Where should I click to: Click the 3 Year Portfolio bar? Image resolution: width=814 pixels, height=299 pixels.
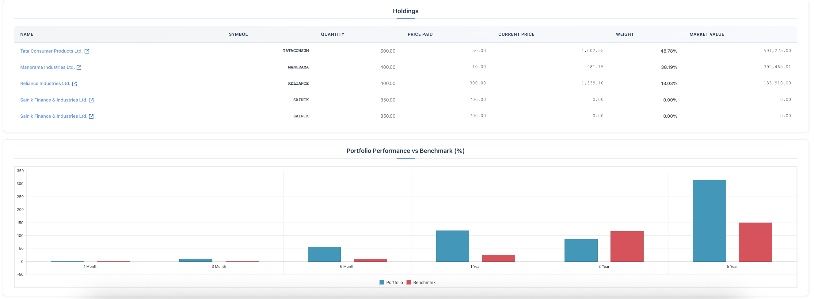(581, 250)
